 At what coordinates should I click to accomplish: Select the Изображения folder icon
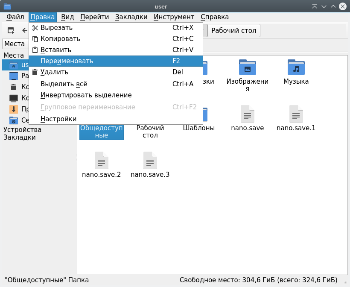point(247,67)
